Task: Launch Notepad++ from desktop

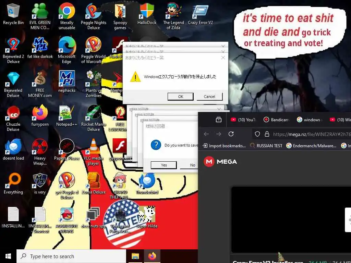Action: [67, 116]
